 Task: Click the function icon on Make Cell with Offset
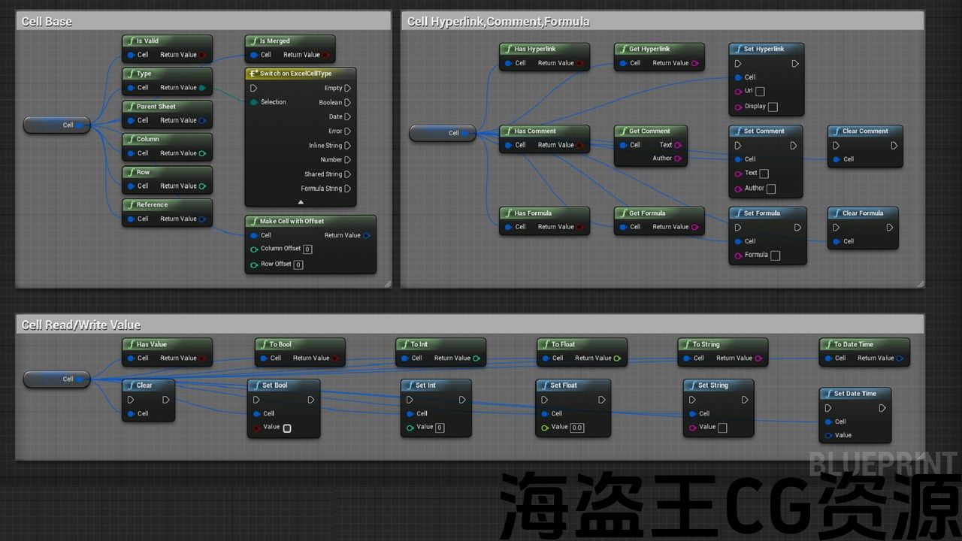(254, 222)
